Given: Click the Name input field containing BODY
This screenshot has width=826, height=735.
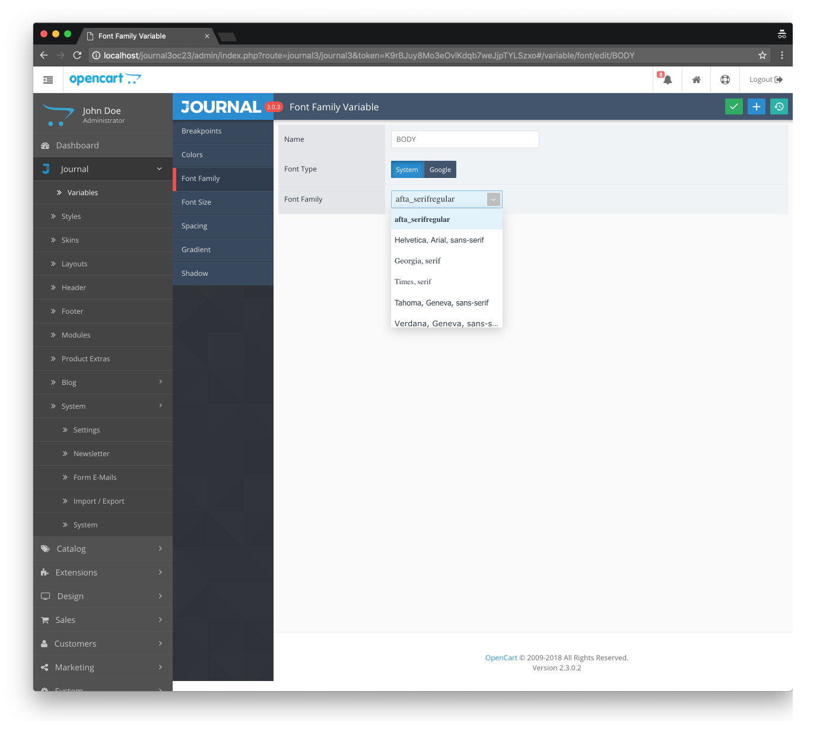Looking at the screenshot, I should click(x=465, y=139).
